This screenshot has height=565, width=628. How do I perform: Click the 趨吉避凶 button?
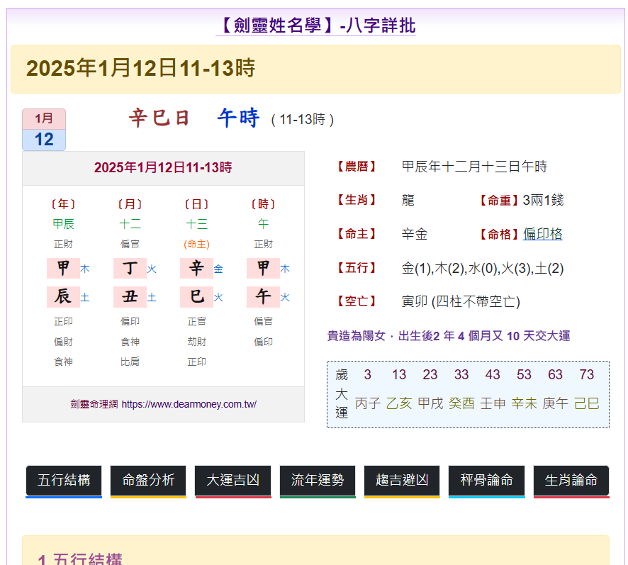point(402,480)
